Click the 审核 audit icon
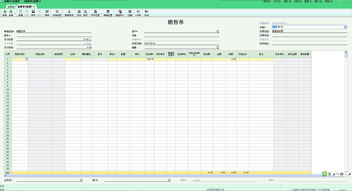Image resolution: width=352 pixels, height=191 pixels. coord(47,12)
